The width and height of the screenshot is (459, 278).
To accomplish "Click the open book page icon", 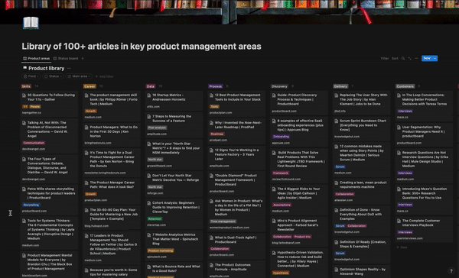I will (x=31, y=23).
